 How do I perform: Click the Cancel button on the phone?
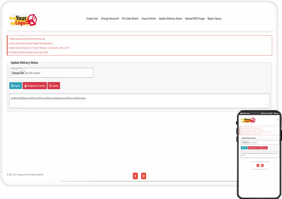[x=264, y=148]
